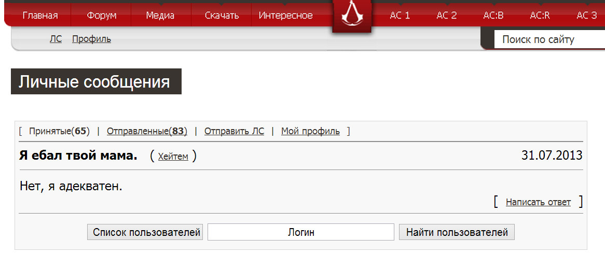The width and height of the screenshot is (605, 268).
Task: Click the Отправить ЛС link
Action: [x=234, y=132]
